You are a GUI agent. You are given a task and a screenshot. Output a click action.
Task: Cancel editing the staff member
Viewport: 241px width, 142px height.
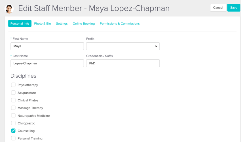coord(218,8)
